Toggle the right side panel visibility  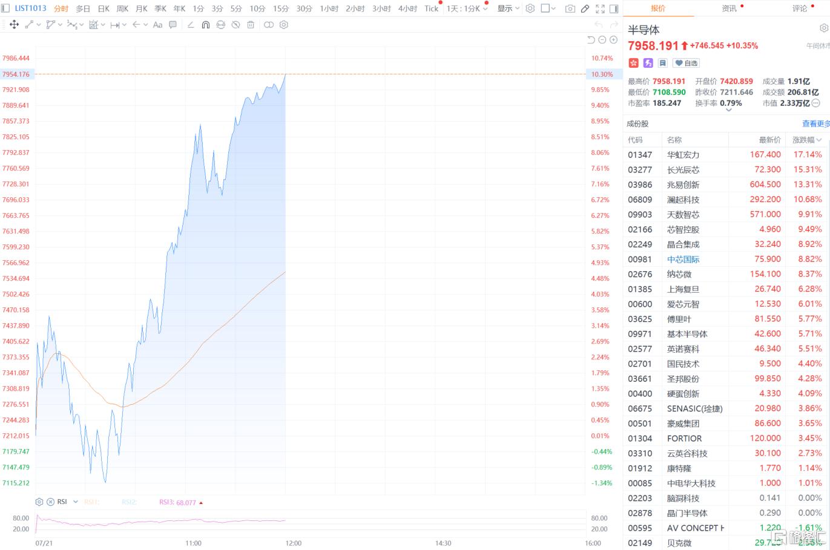(614, 8)
